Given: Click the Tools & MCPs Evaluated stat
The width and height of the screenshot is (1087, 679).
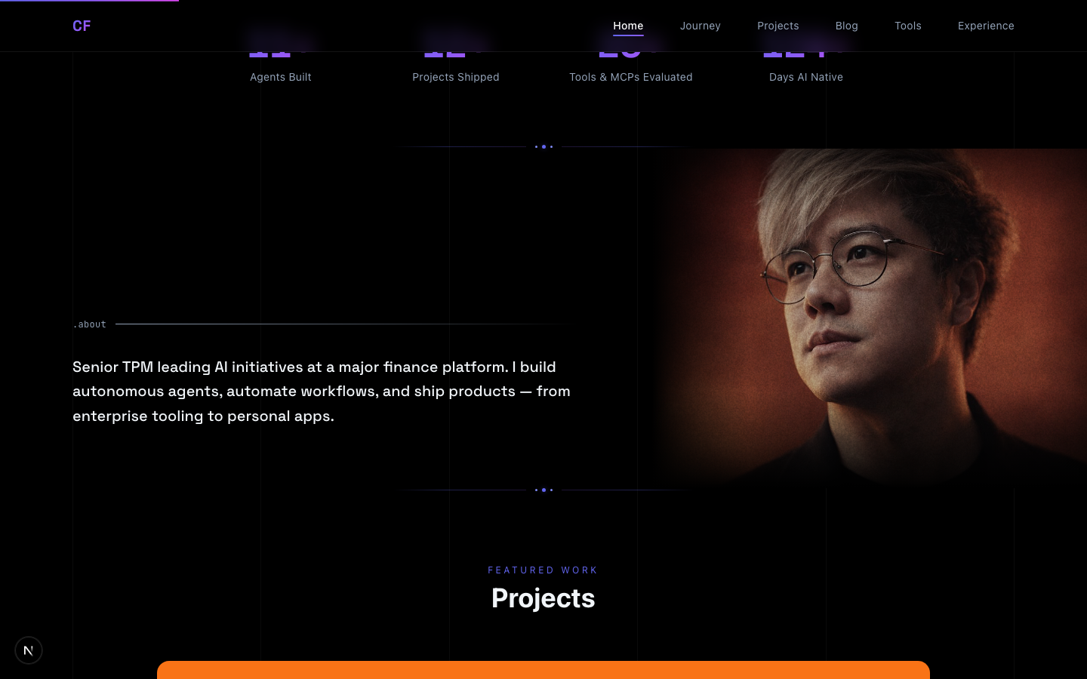Looking at the screenshot, I should [631, 77].
